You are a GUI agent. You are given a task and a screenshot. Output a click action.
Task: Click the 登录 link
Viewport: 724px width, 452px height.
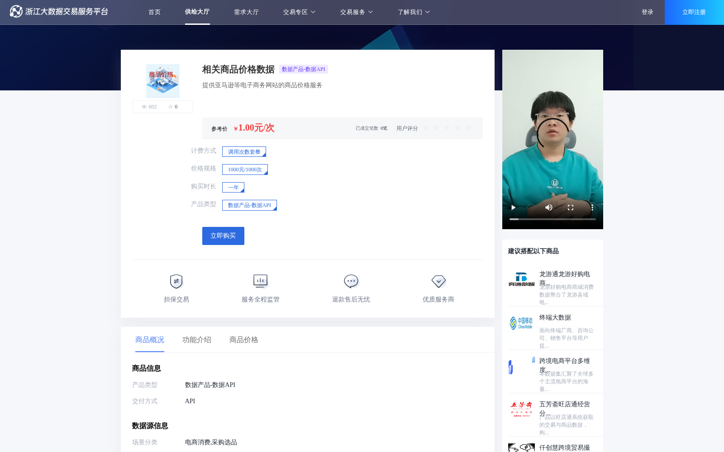point(648,12)
